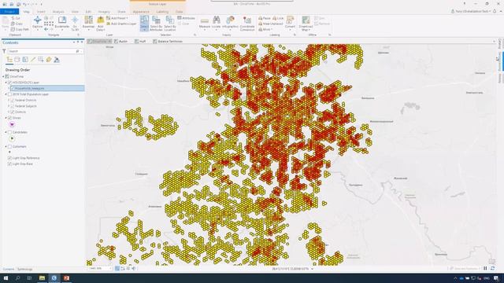Switch to the Imagery ribbon tab
This screenshot has height=283, width=504.
tap(104, 12)
